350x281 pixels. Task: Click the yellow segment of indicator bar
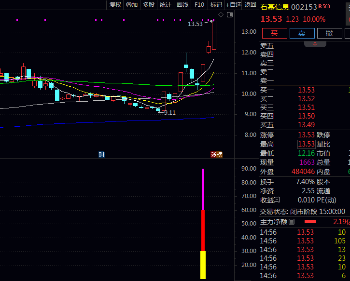tap(203, 265)
